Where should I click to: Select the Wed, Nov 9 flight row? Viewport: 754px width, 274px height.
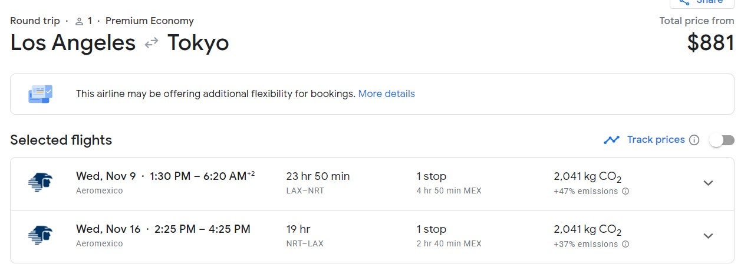372,183
